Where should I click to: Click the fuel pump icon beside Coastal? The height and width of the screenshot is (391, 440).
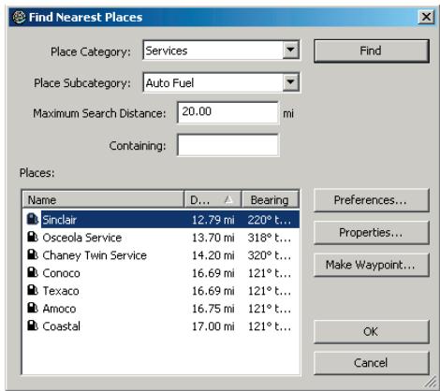point(33,326)
